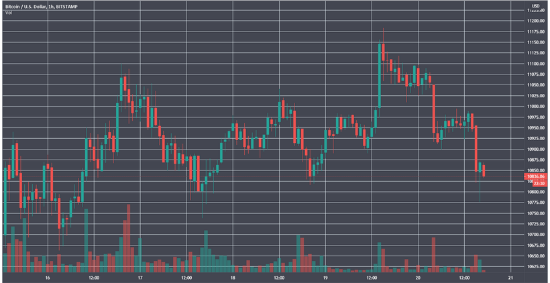Select the date label 19 on time axis
Screen dimensions: 550x283
click(x=325, y=277)
